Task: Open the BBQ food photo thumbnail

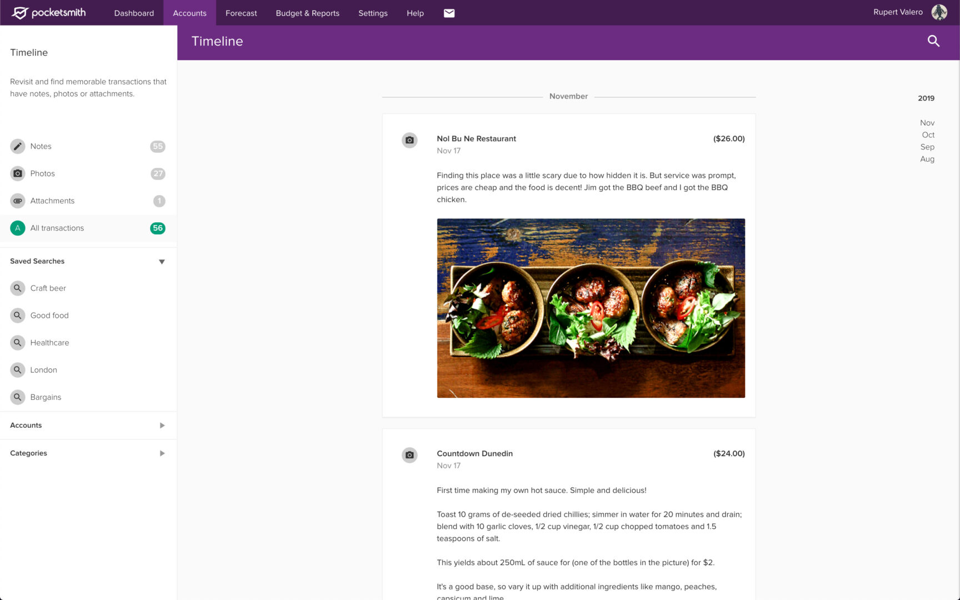Action: coord(591,308)
